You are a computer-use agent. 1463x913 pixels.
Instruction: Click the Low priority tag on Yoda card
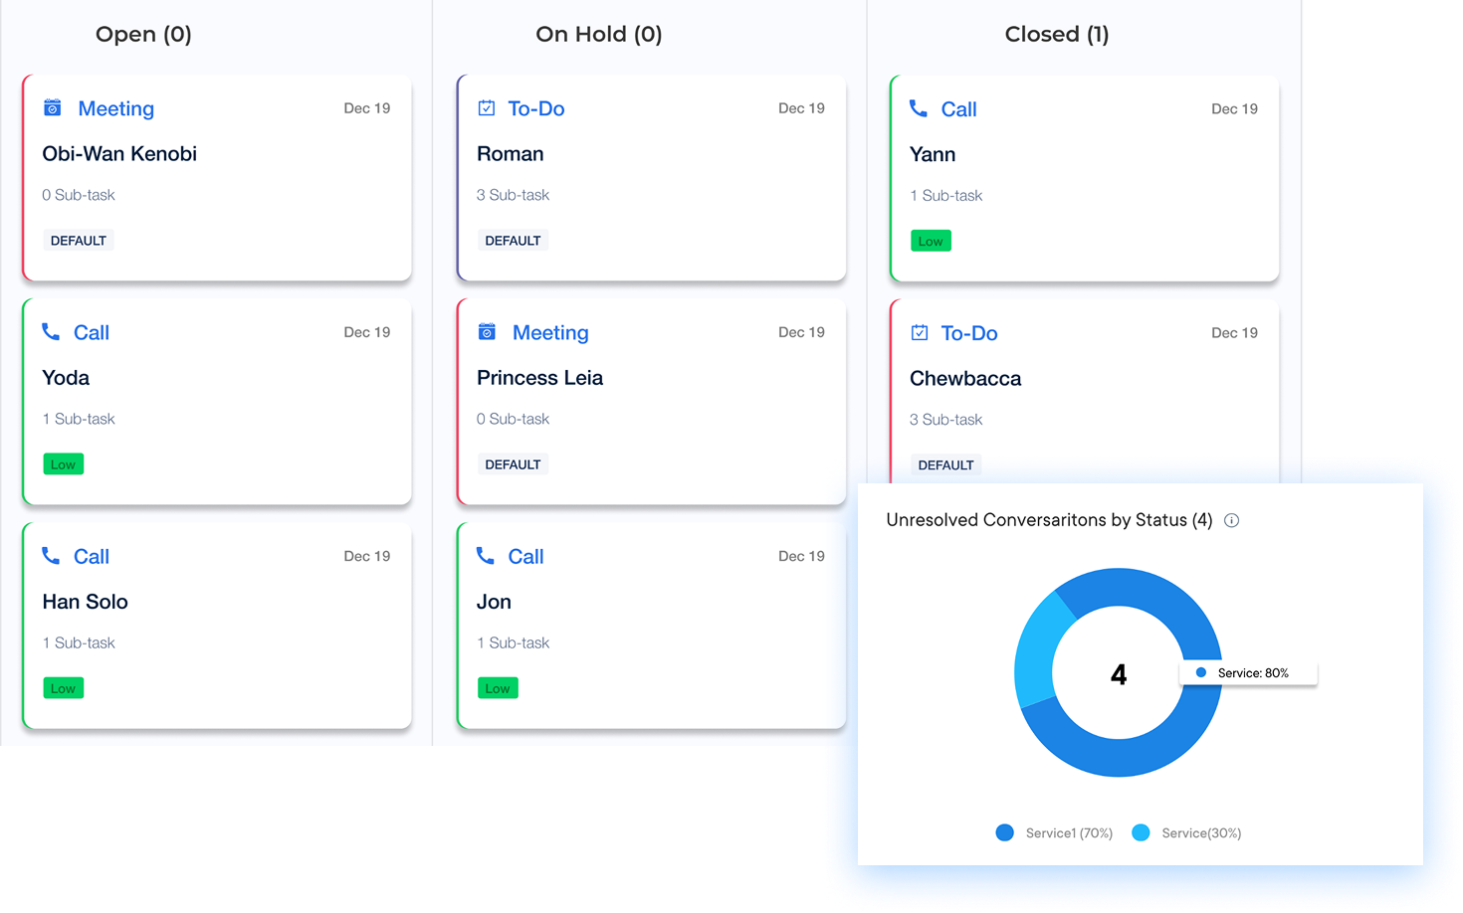pos(64,464)
